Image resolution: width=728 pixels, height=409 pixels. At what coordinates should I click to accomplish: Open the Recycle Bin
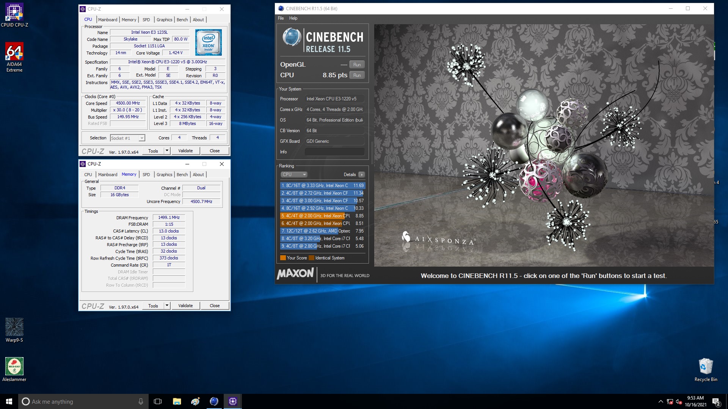(706, 370)
